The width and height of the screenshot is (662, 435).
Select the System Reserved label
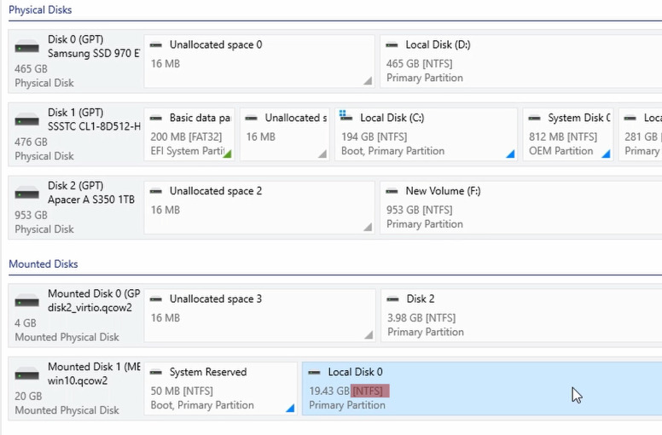pos(208,372)
